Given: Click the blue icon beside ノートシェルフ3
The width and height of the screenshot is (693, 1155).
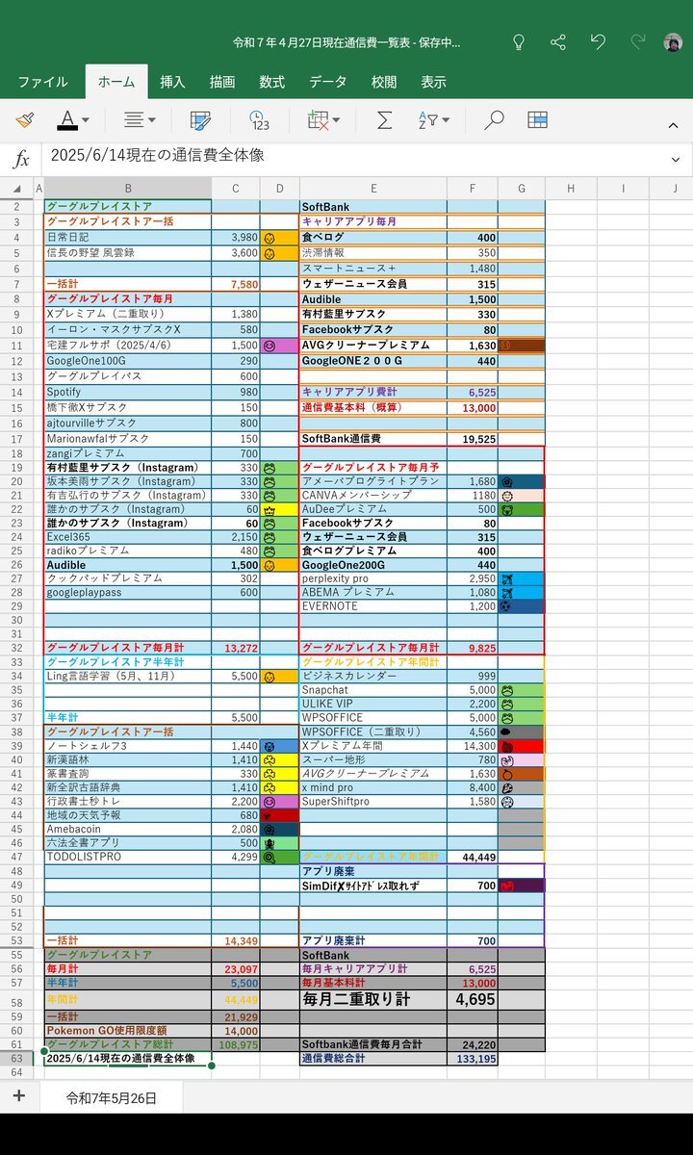Looking at the screenshot, I should click(x=270, y=747).
